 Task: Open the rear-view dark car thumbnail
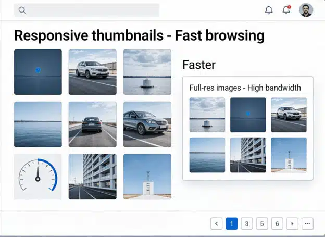pyautogui.click(x=92, y=124)
